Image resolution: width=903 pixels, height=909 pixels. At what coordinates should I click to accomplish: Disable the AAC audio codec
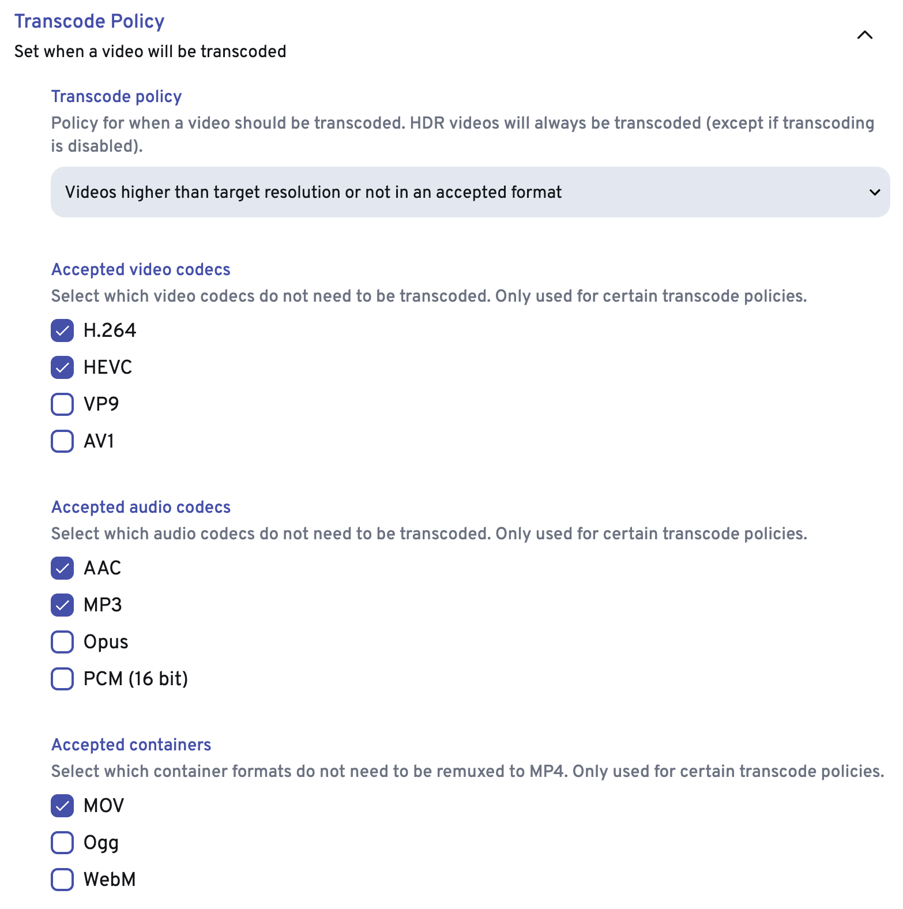click(62, 568)
